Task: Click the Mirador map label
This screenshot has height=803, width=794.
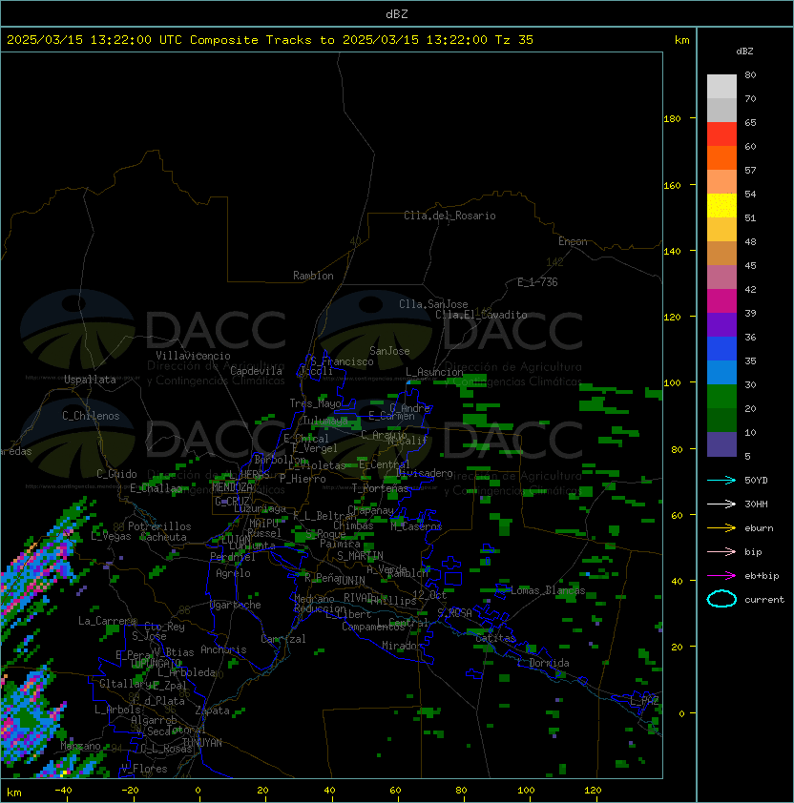Action: coord(402,646)
